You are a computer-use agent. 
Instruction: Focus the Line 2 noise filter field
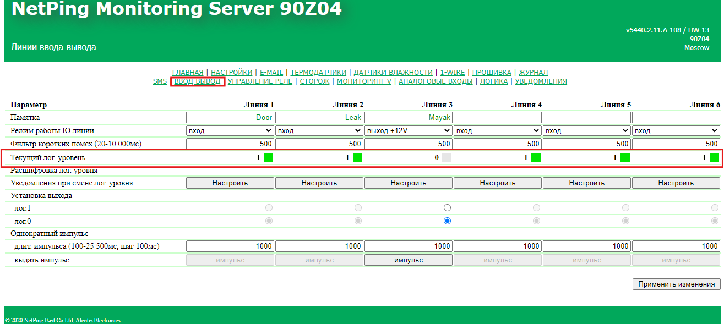coord(319,144)
